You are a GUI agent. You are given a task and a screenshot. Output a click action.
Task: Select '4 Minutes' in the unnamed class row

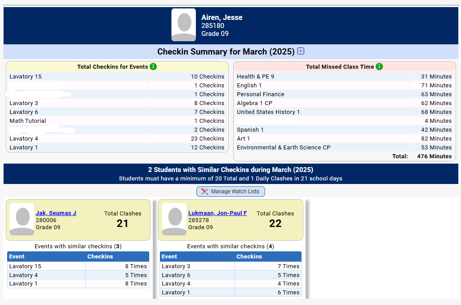click(438, 121)
